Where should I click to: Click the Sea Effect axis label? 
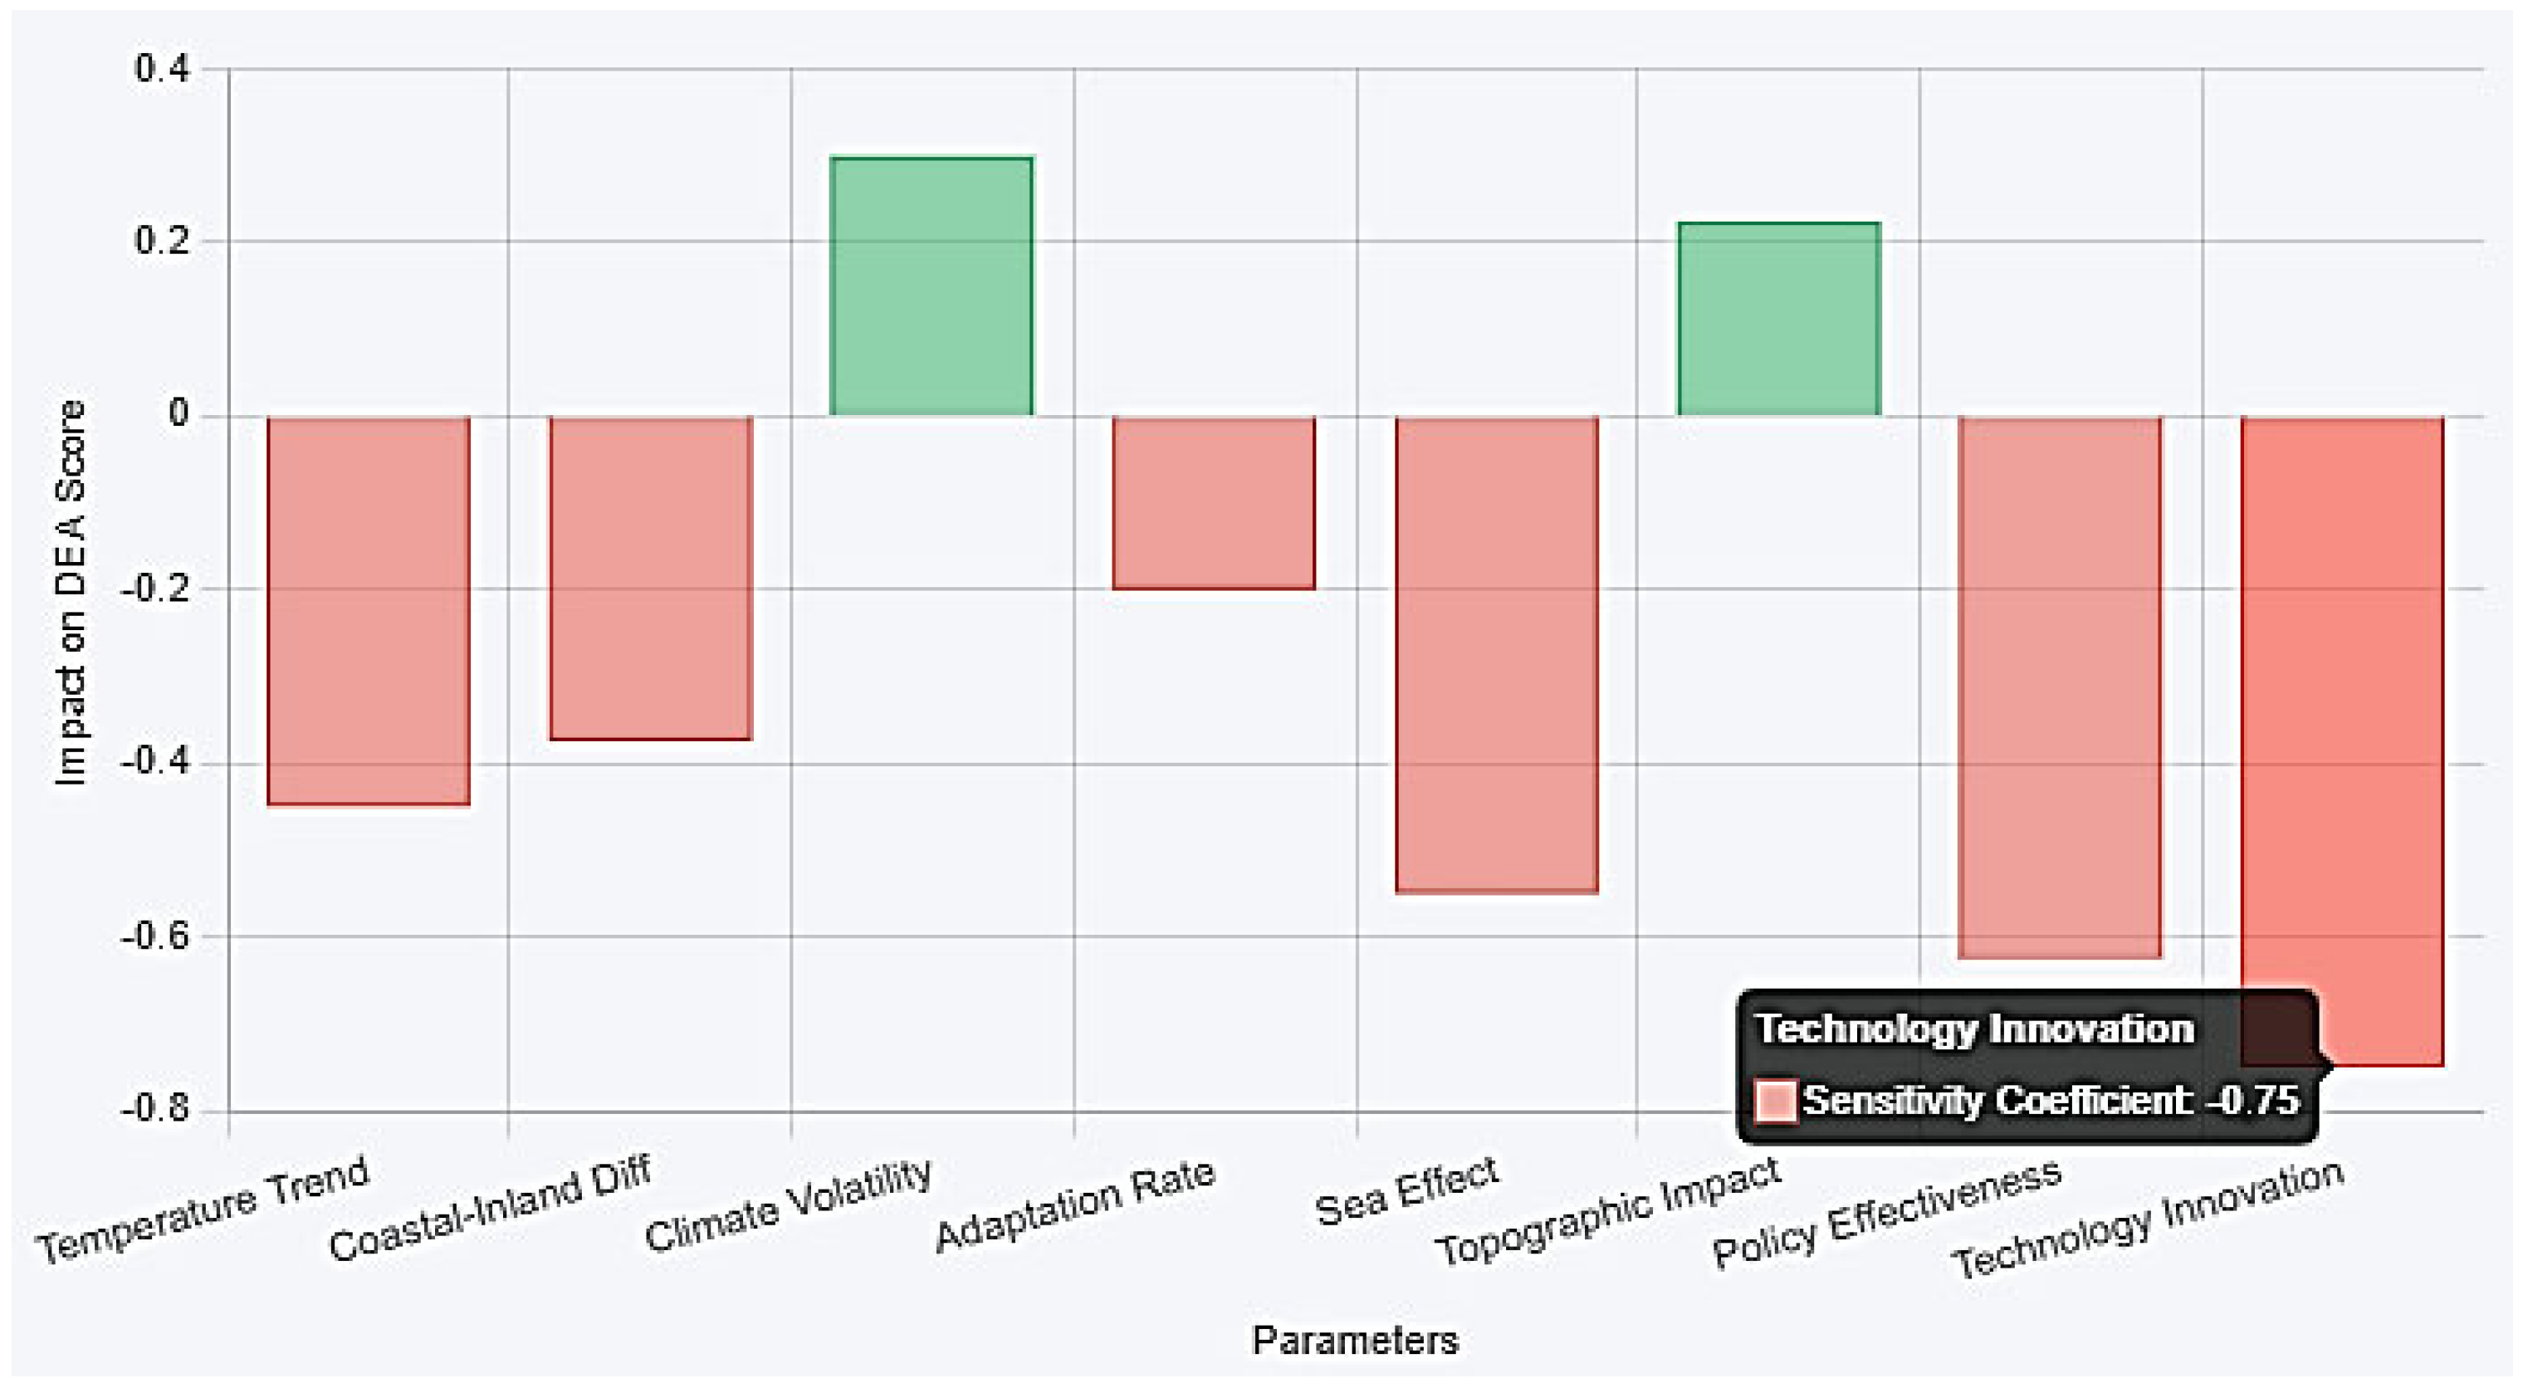1406,1192
